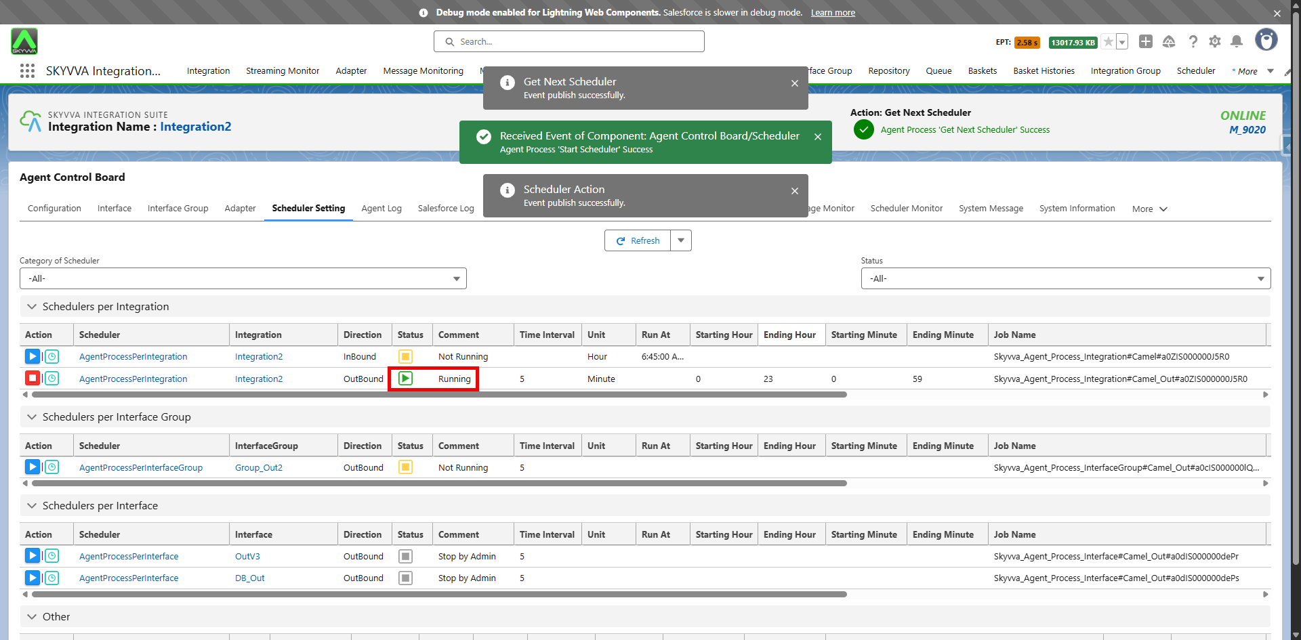1301x640 pixels.
Task: Collapse Schedulers per Integration section
Action: point(32,307)
